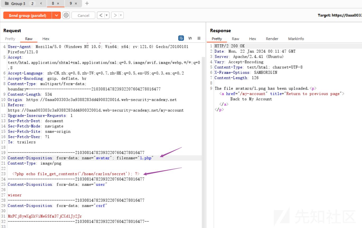Click "The file avatars/1.png has been uploaded."

pos(262,88)
